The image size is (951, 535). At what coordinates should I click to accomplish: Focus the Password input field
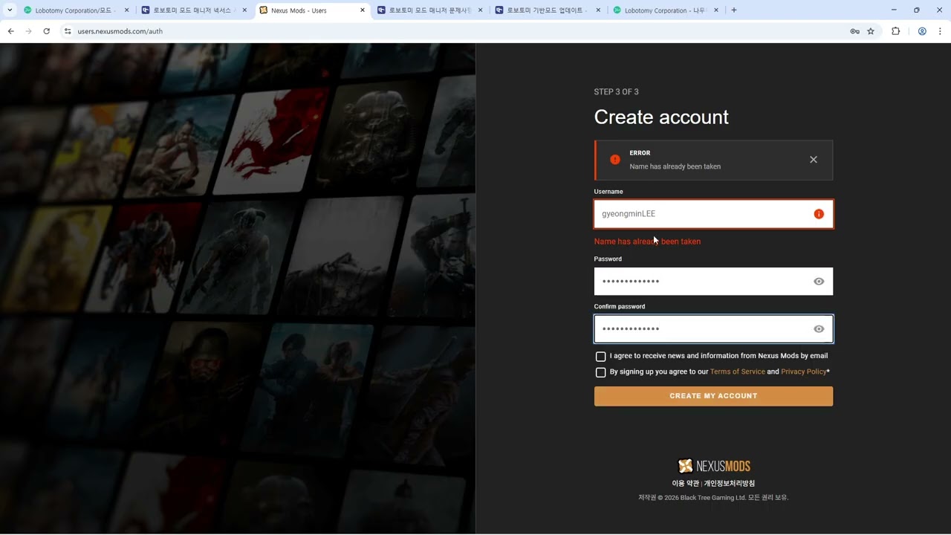(713, 282)
